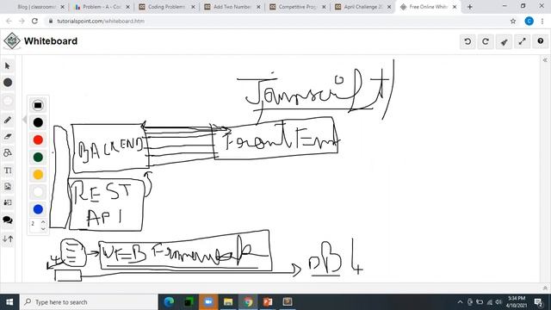Viewport: 551px width, 310px height.
Task: Open File Explorer from taskbar
Action: (228, 301)
